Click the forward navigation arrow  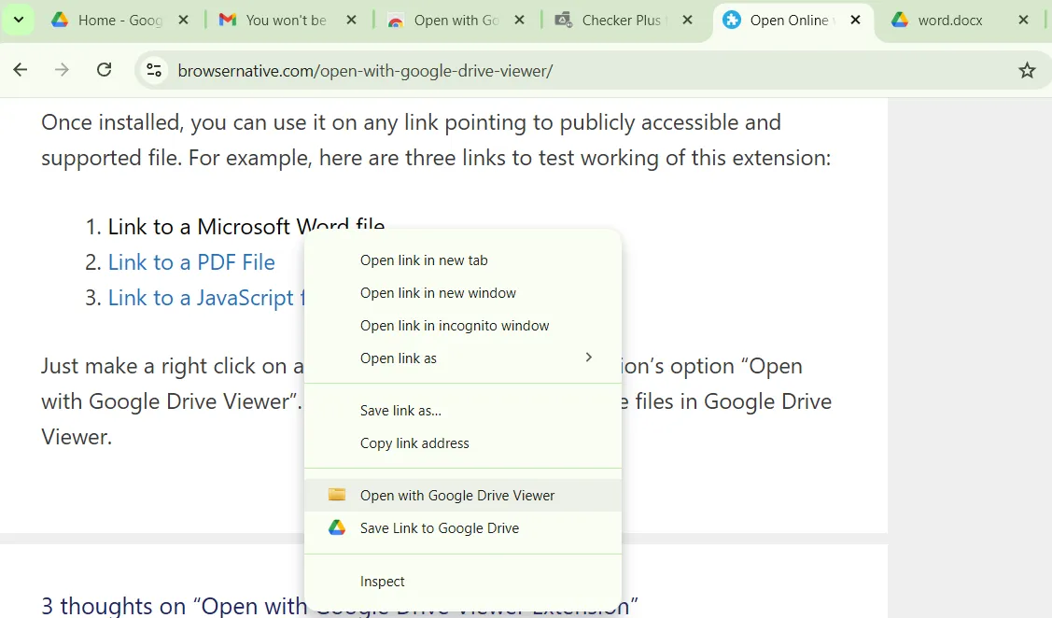click(x=62, y=69)
